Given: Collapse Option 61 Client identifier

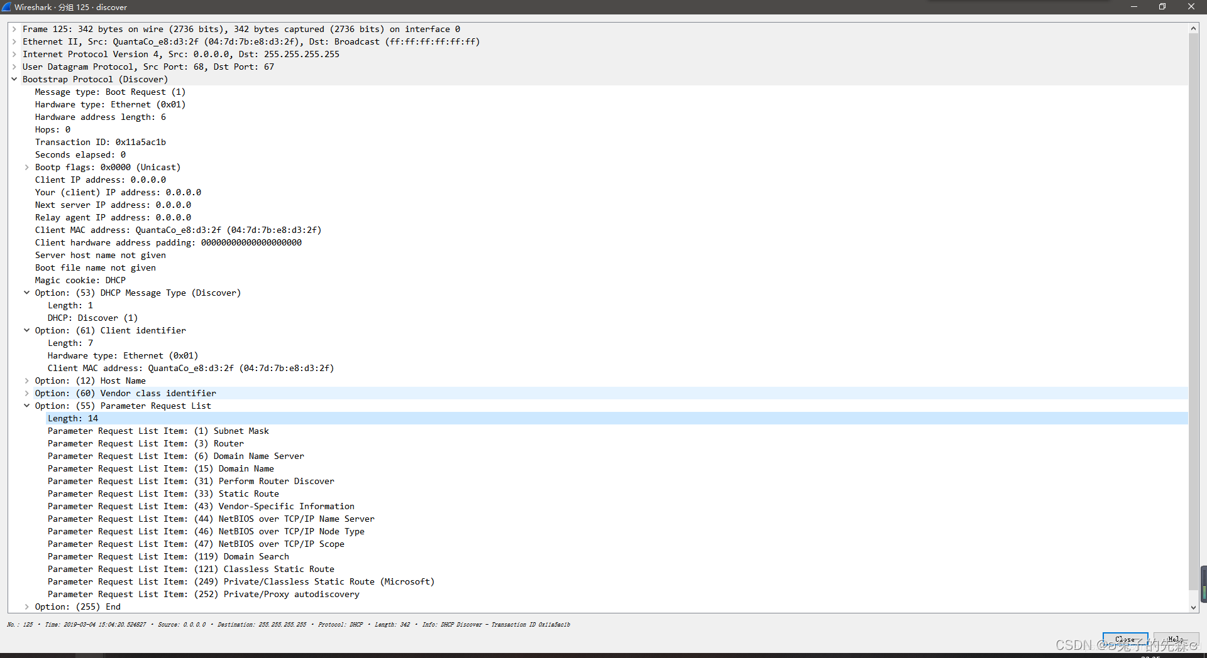Looking at the screenshot, I should tap(26, 330).
